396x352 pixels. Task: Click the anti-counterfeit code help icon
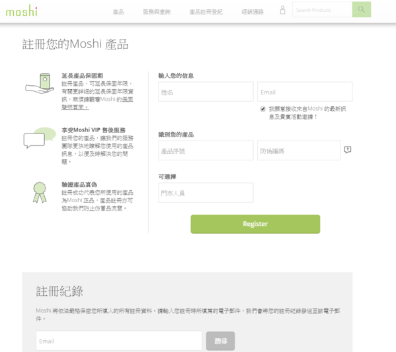(x=348, y=150)
